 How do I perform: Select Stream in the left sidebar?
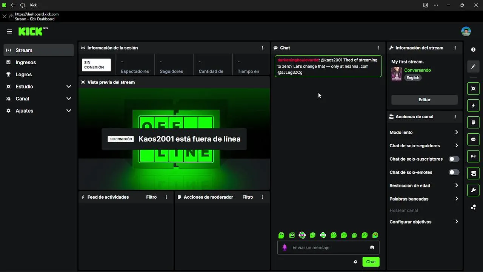38,50
